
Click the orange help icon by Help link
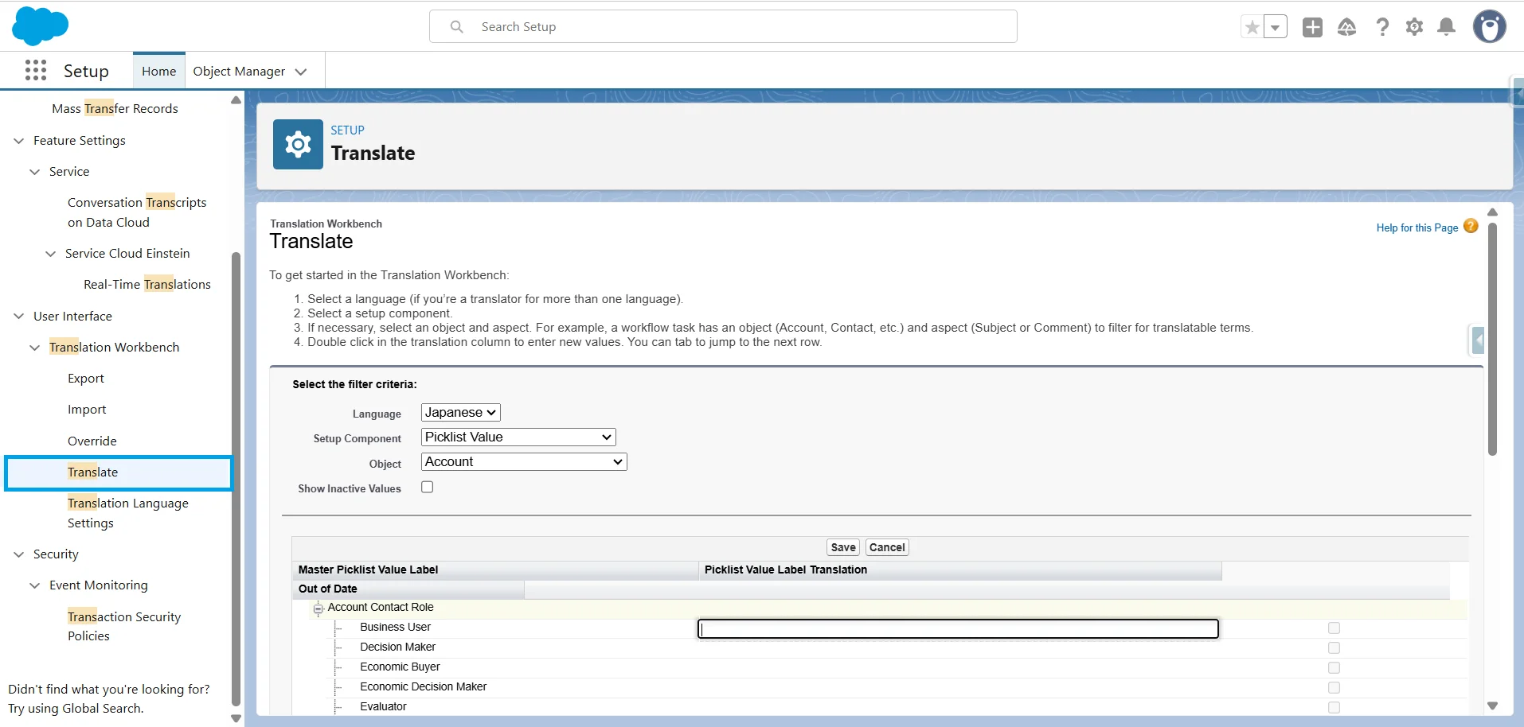click(x=1471, y=226)
